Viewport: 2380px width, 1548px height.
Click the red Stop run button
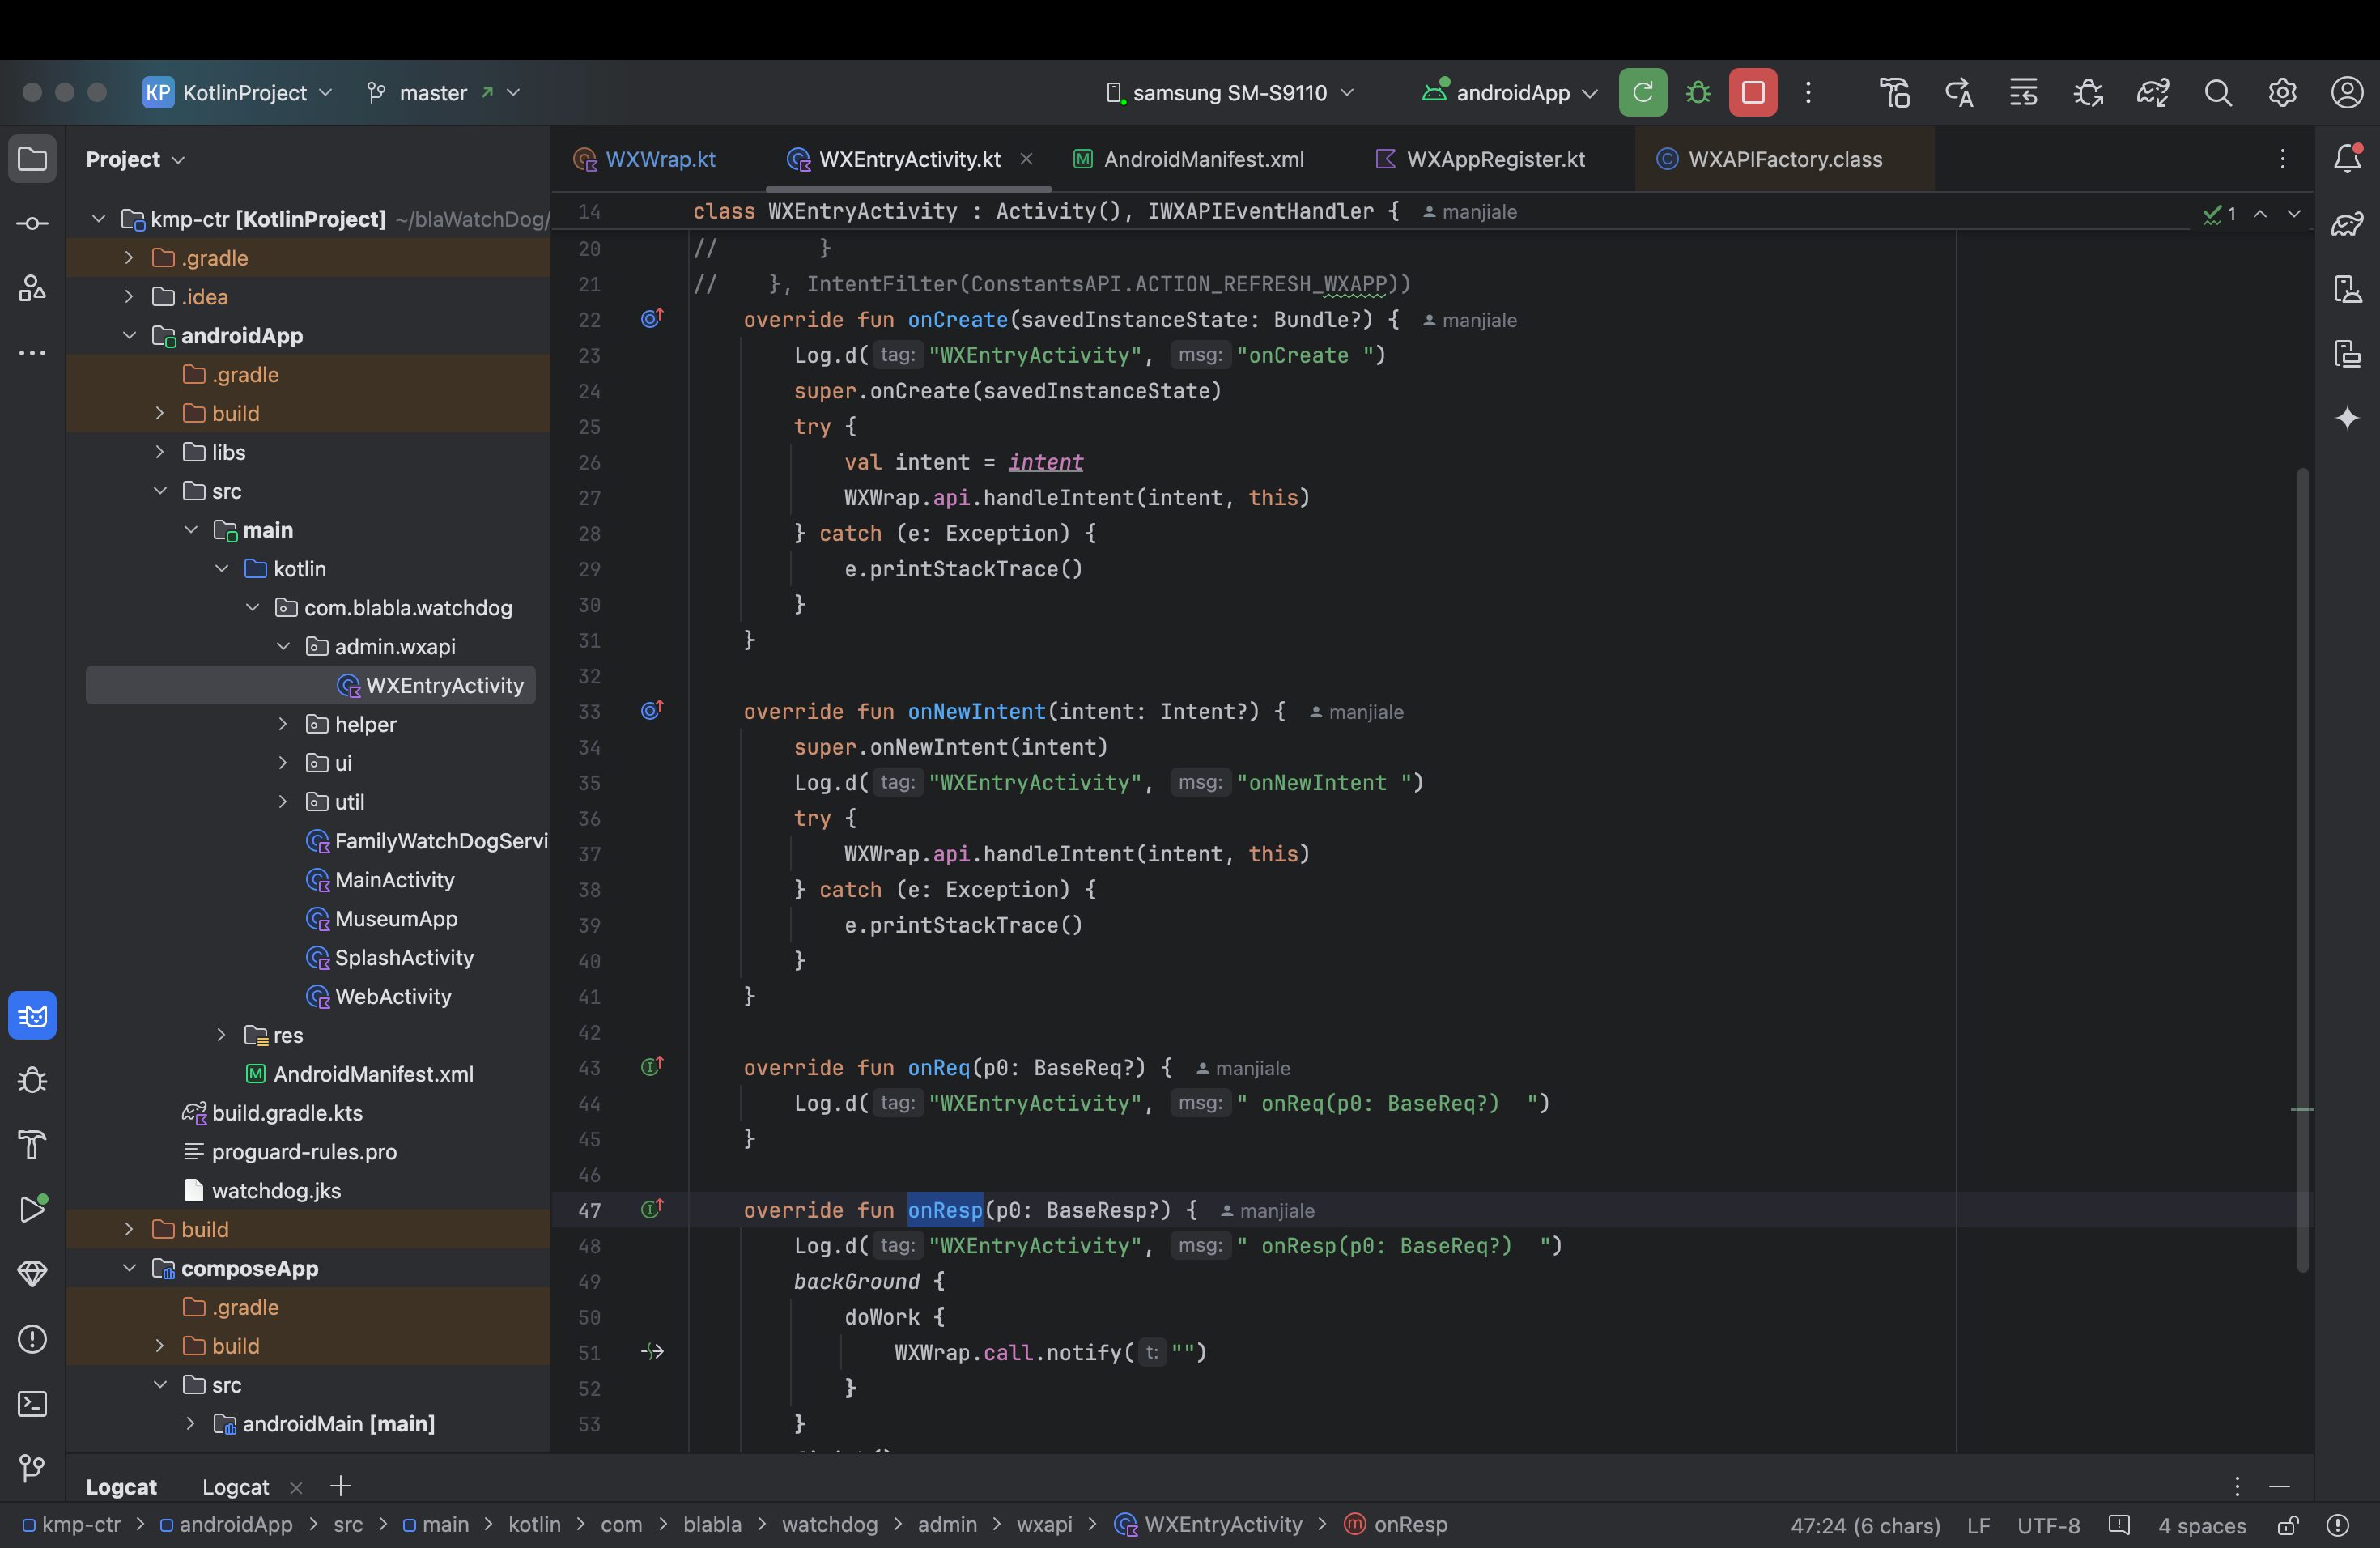(1752, 93)
